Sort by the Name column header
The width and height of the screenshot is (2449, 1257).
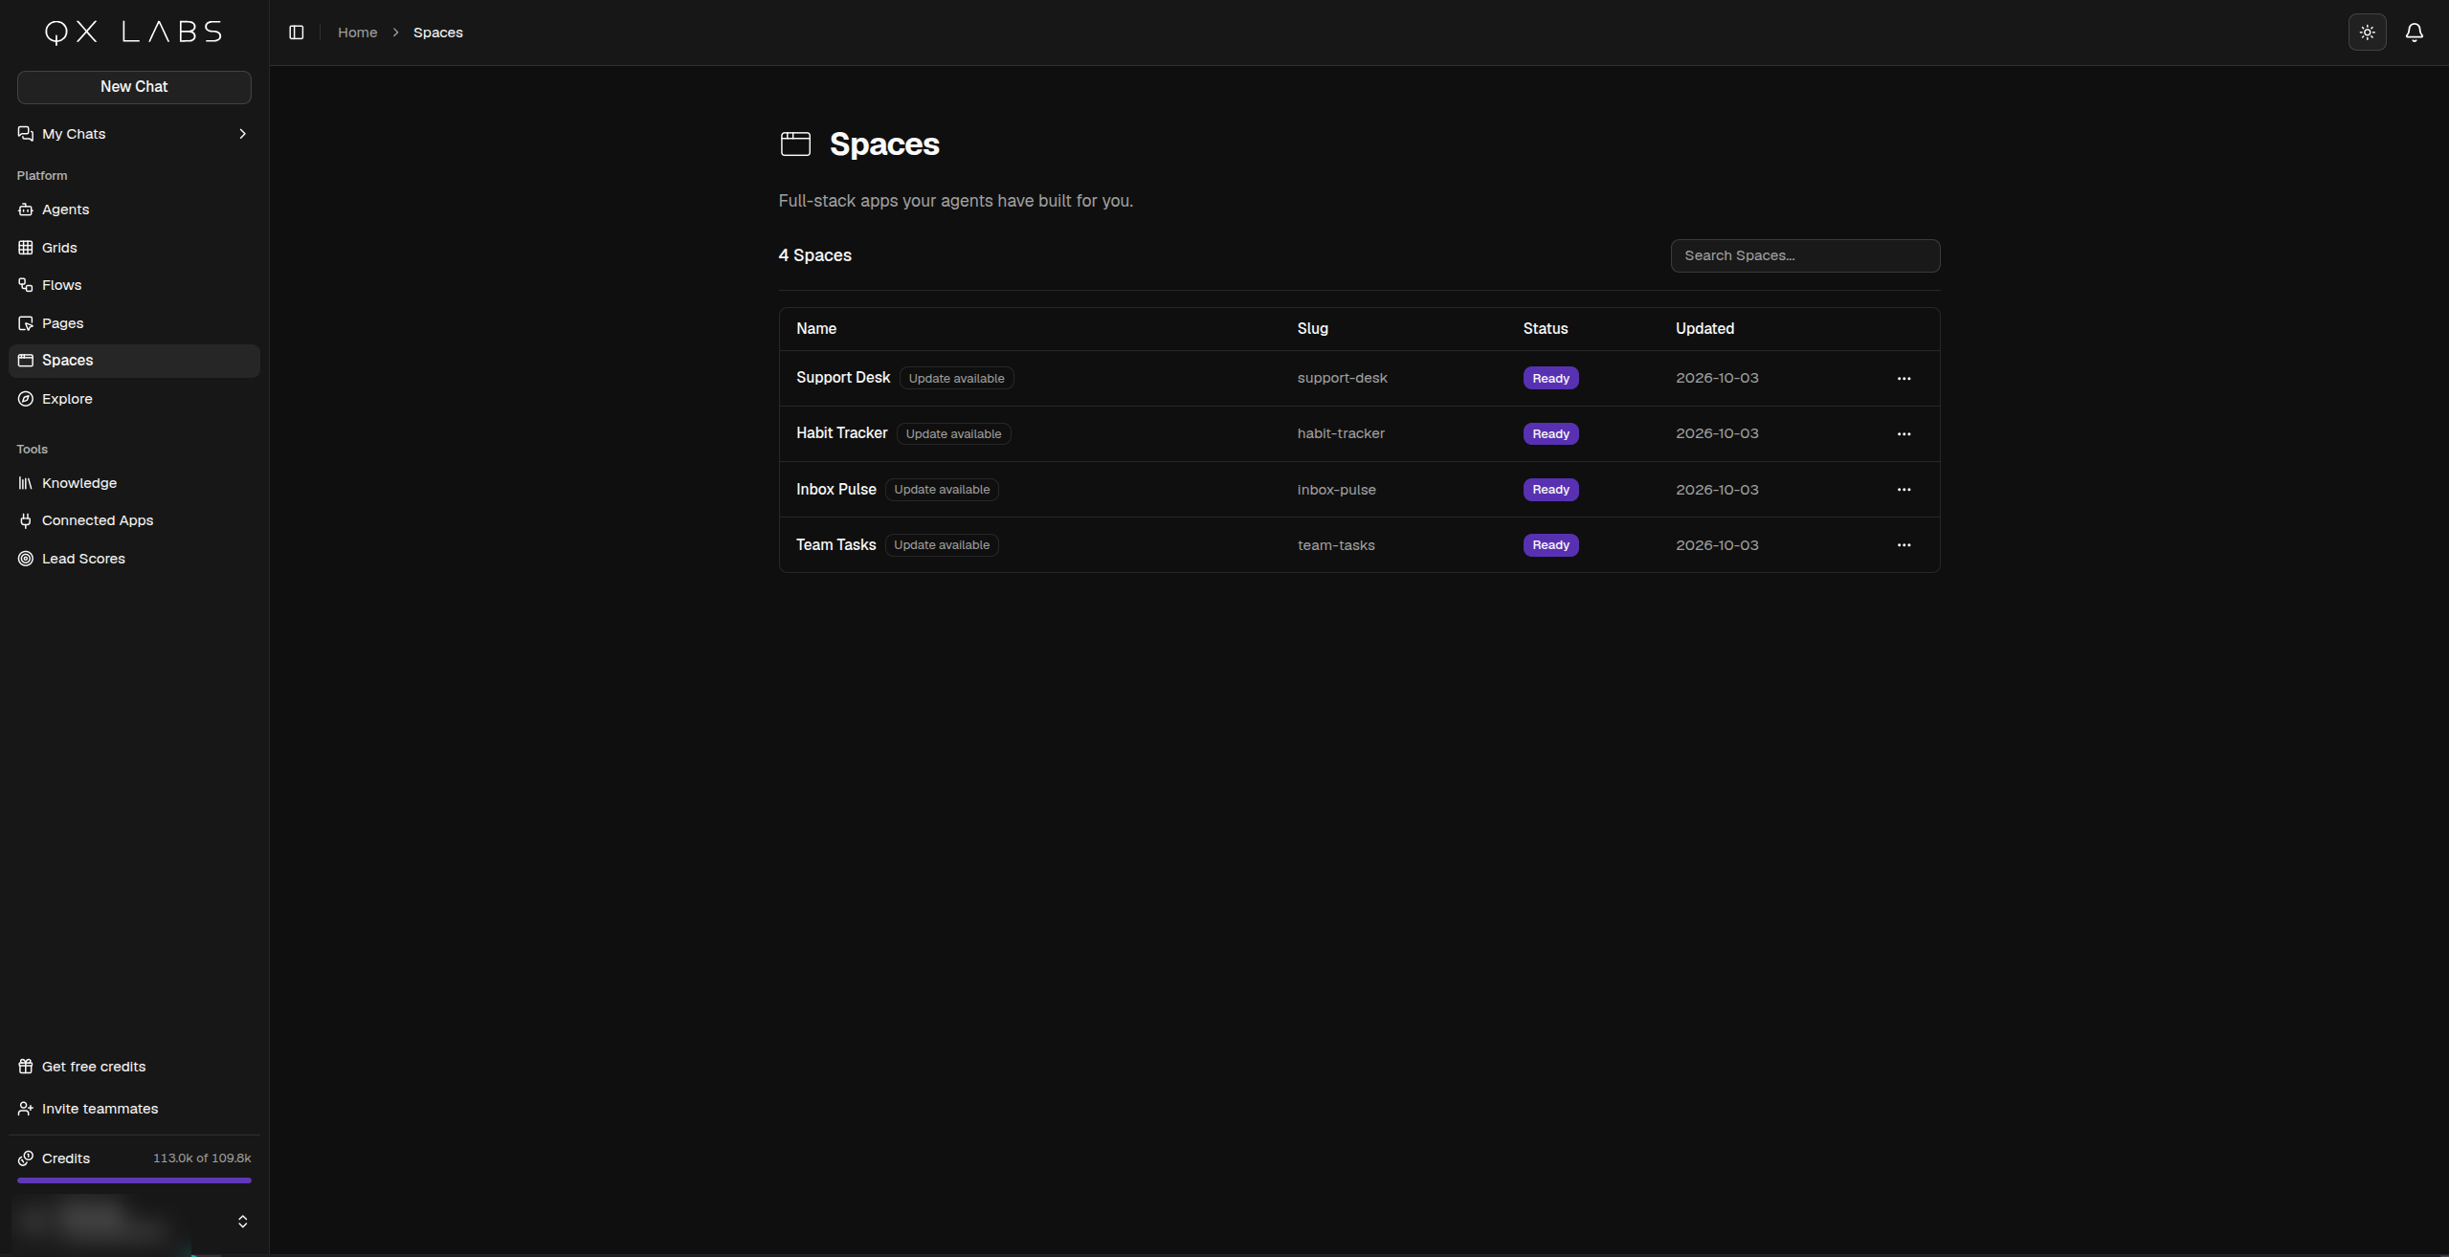tap(816, 329)
